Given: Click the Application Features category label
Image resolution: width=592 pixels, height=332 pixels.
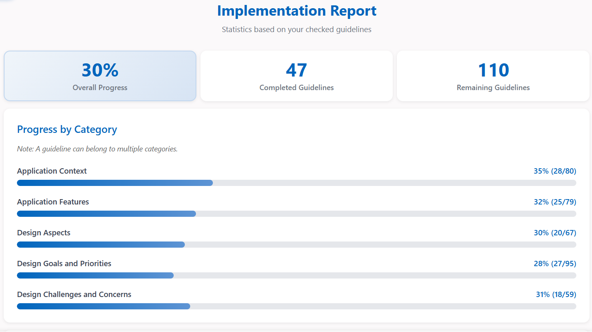Looking at the screenshot, I should 53,202.
